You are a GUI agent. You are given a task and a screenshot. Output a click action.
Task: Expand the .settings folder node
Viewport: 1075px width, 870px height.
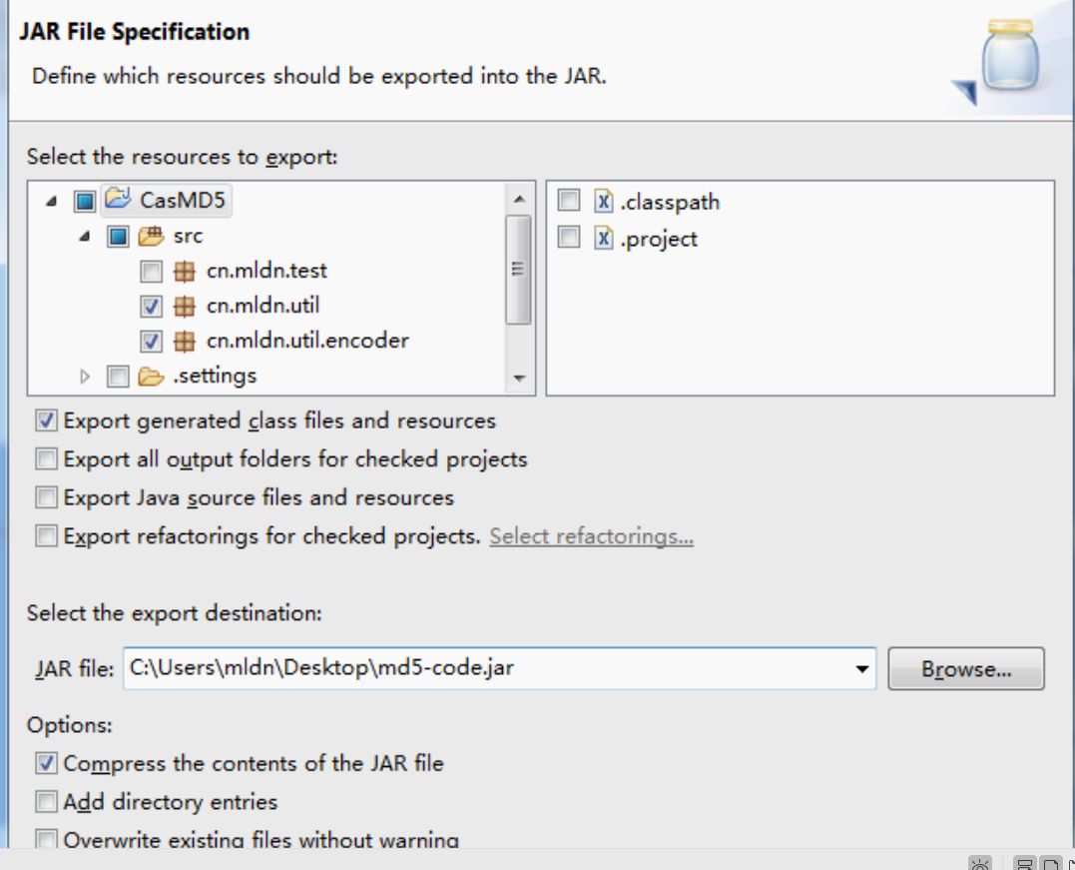[x=85, y=377]
